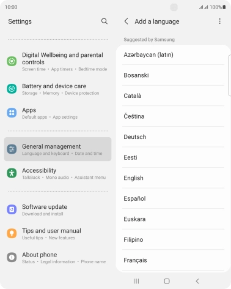Tap the About phone info icon
The height and width of the screenshot is (289, 231).
(12, 257)
